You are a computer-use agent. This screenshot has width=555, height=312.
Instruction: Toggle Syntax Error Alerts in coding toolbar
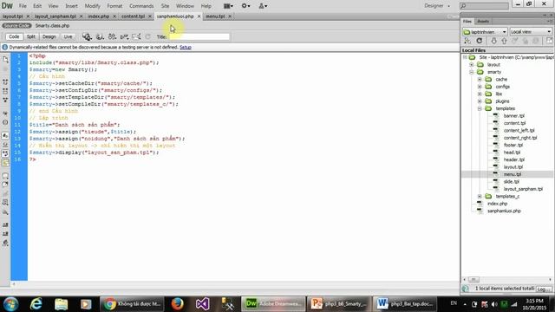5,163
